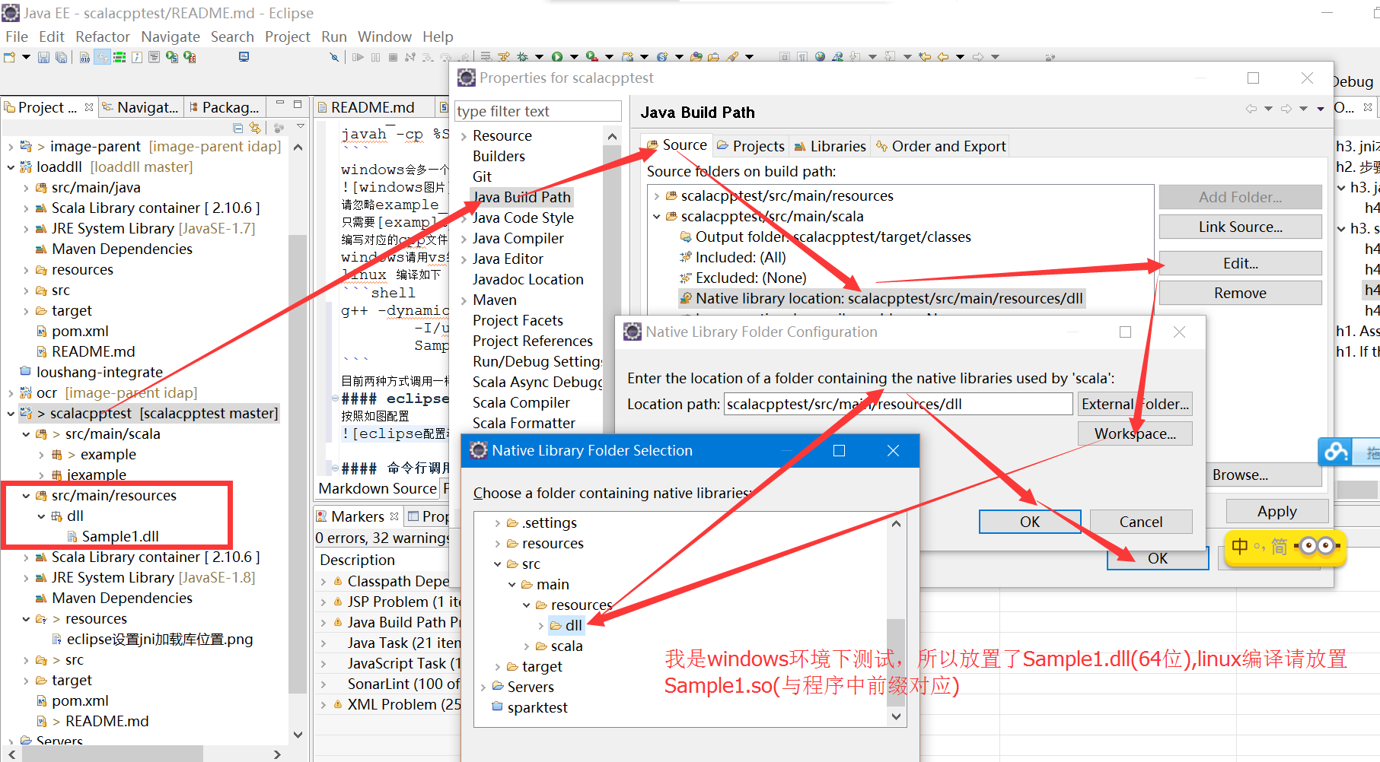
Task: Click Cancel in Native Library Folder Configuration
Action: pyautogui.click(x=1140, y=522)
